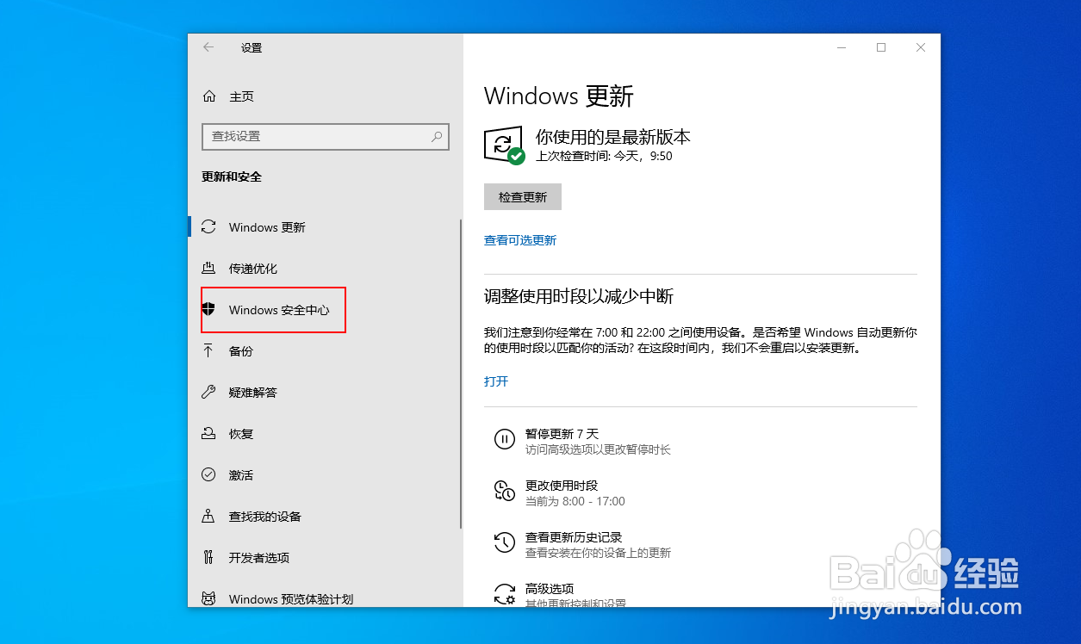Click the Windows 更新 page title
Image resolution: width=1081 pixels, height=644 pixels.
tap(559, 96)
